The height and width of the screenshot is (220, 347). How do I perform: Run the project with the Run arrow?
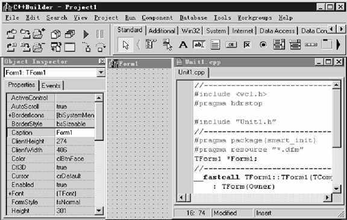pyautogui.click(x=86, y=34)
